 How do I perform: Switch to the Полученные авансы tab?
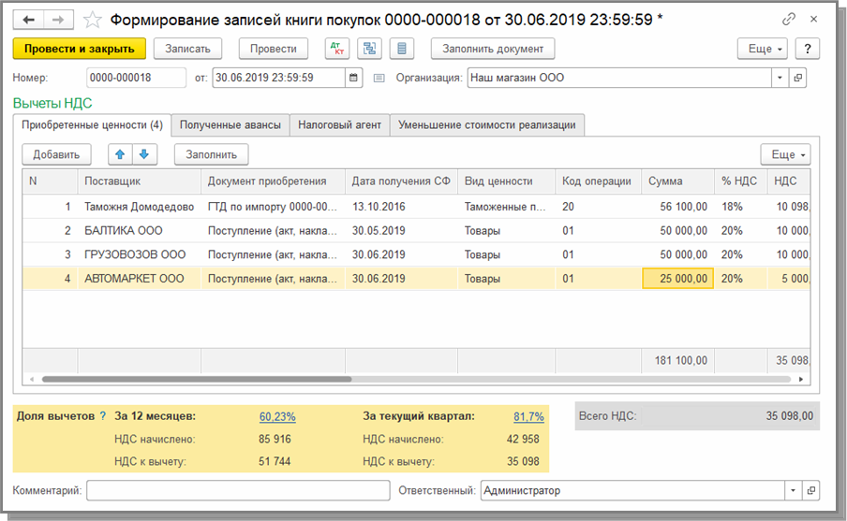(x=230, y=124)
